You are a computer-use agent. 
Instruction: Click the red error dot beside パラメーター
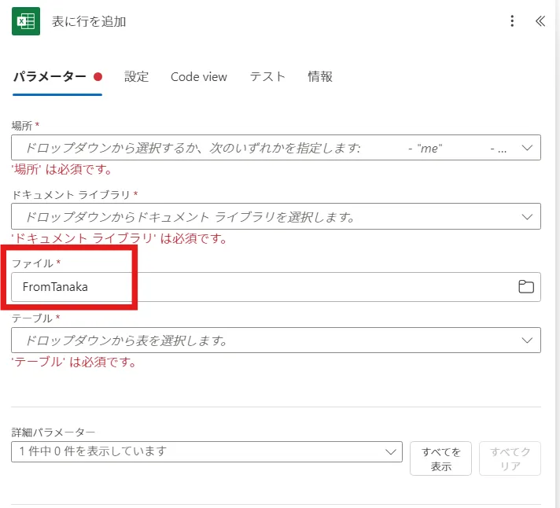tap(98, 77)
